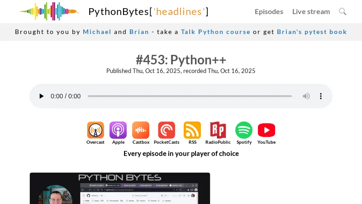This screenshot has height=204, width=362.
Task: Play the episode audio
Action: pos(42,96)
